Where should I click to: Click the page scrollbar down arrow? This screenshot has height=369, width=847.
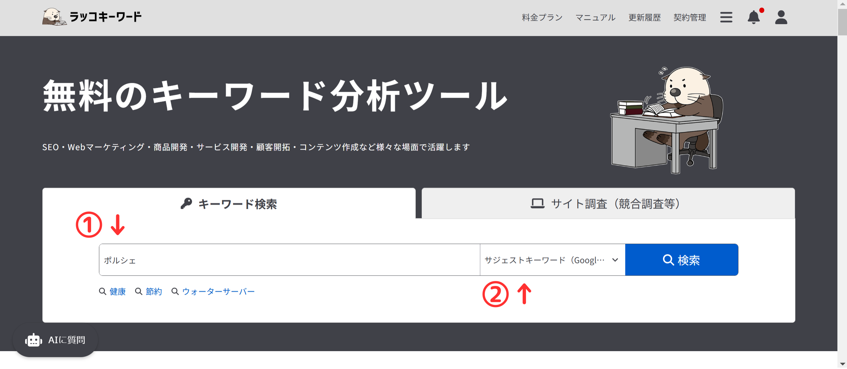coord(842,364)
